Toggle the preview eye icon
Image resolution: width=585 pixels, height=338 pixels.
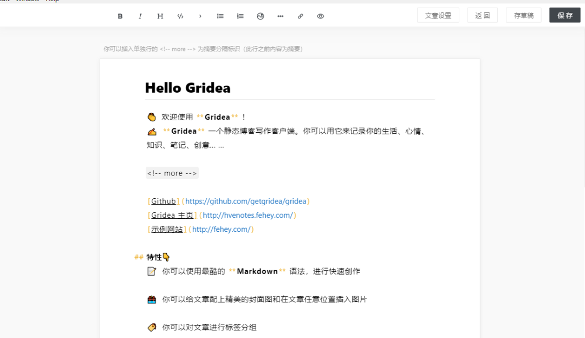coord(321,16)
